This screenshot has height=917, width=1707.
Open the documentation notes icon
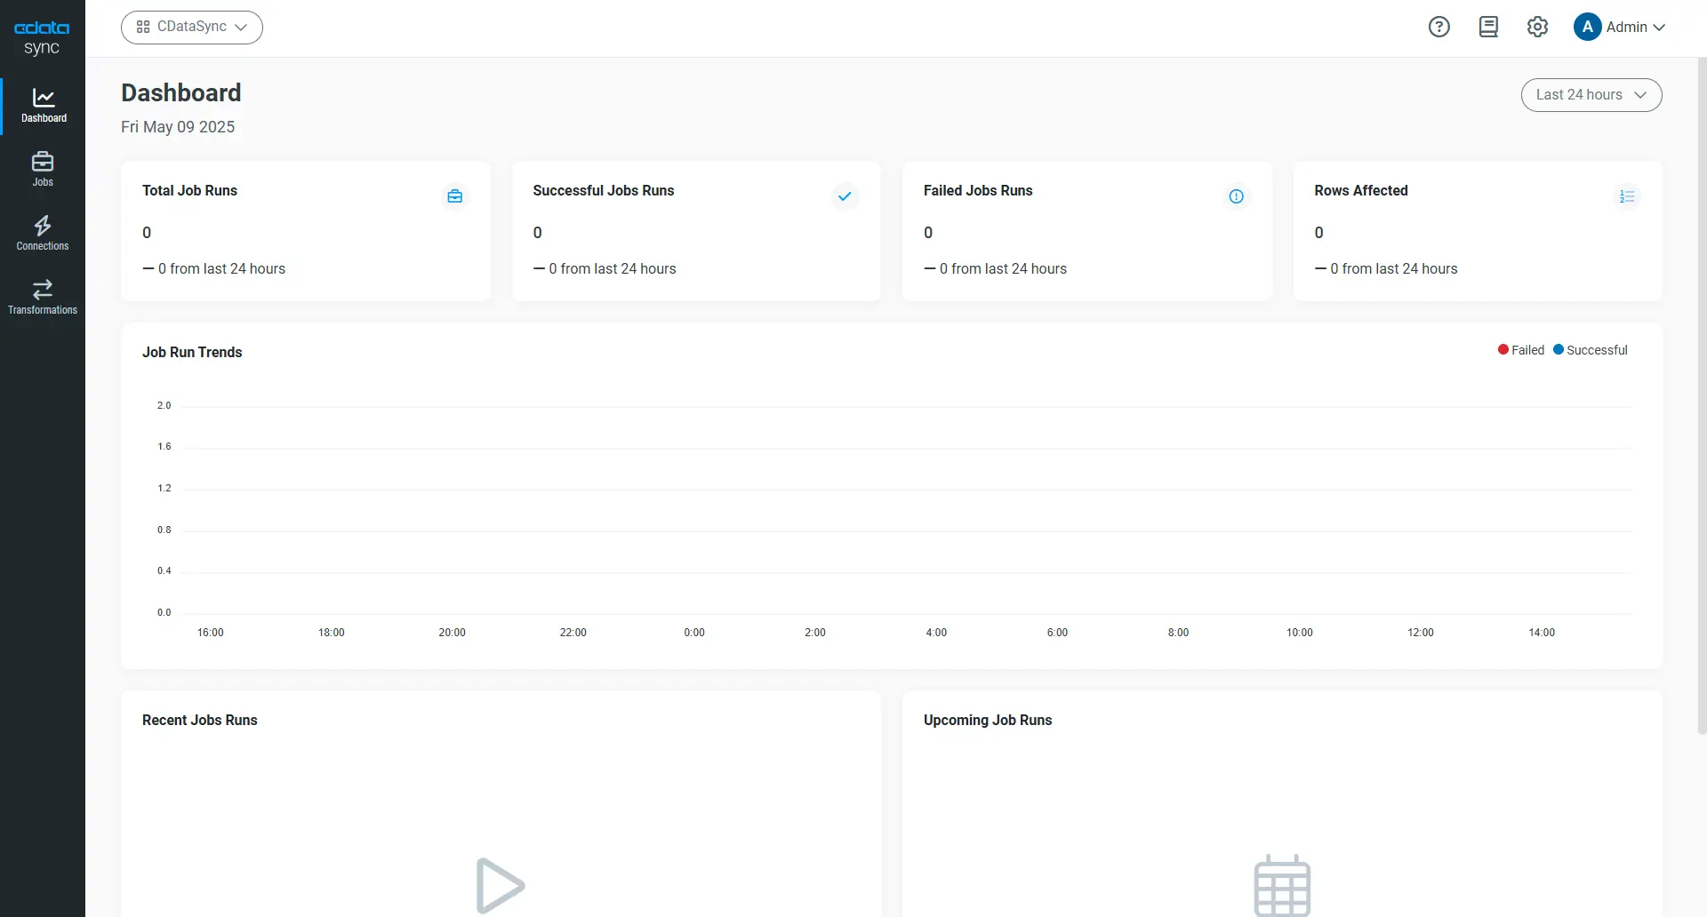(x=1488, y=27)
